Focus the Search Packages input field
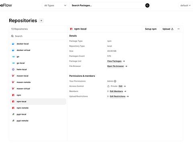 (x=107, y=6)
